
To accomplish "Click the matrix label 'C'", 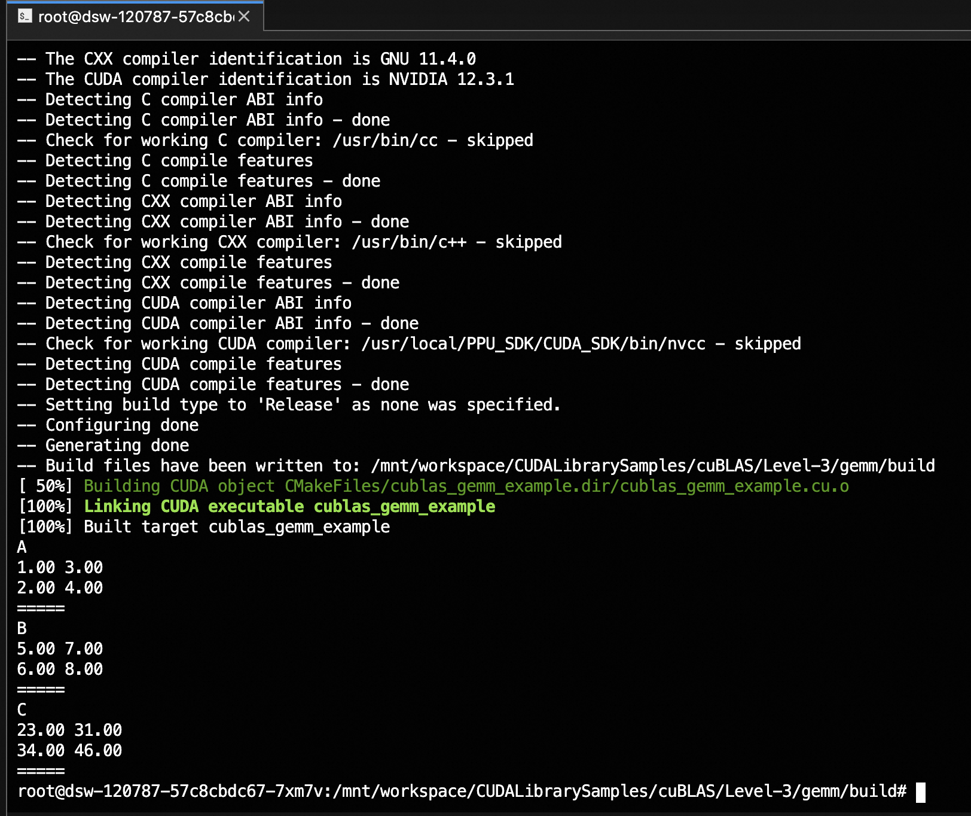I will pos(22,710).
